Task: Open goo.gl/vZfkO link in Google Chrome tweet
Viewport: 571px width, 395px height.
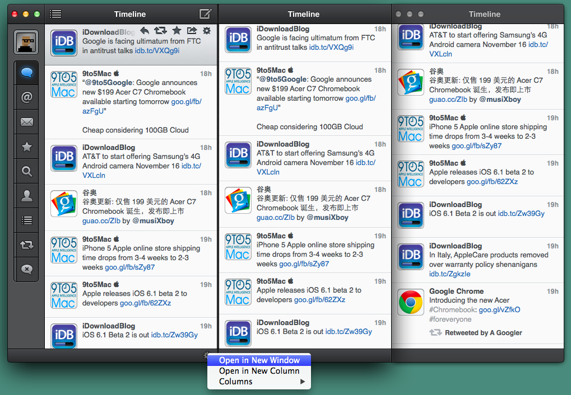Action: click(x=499, y=310)
